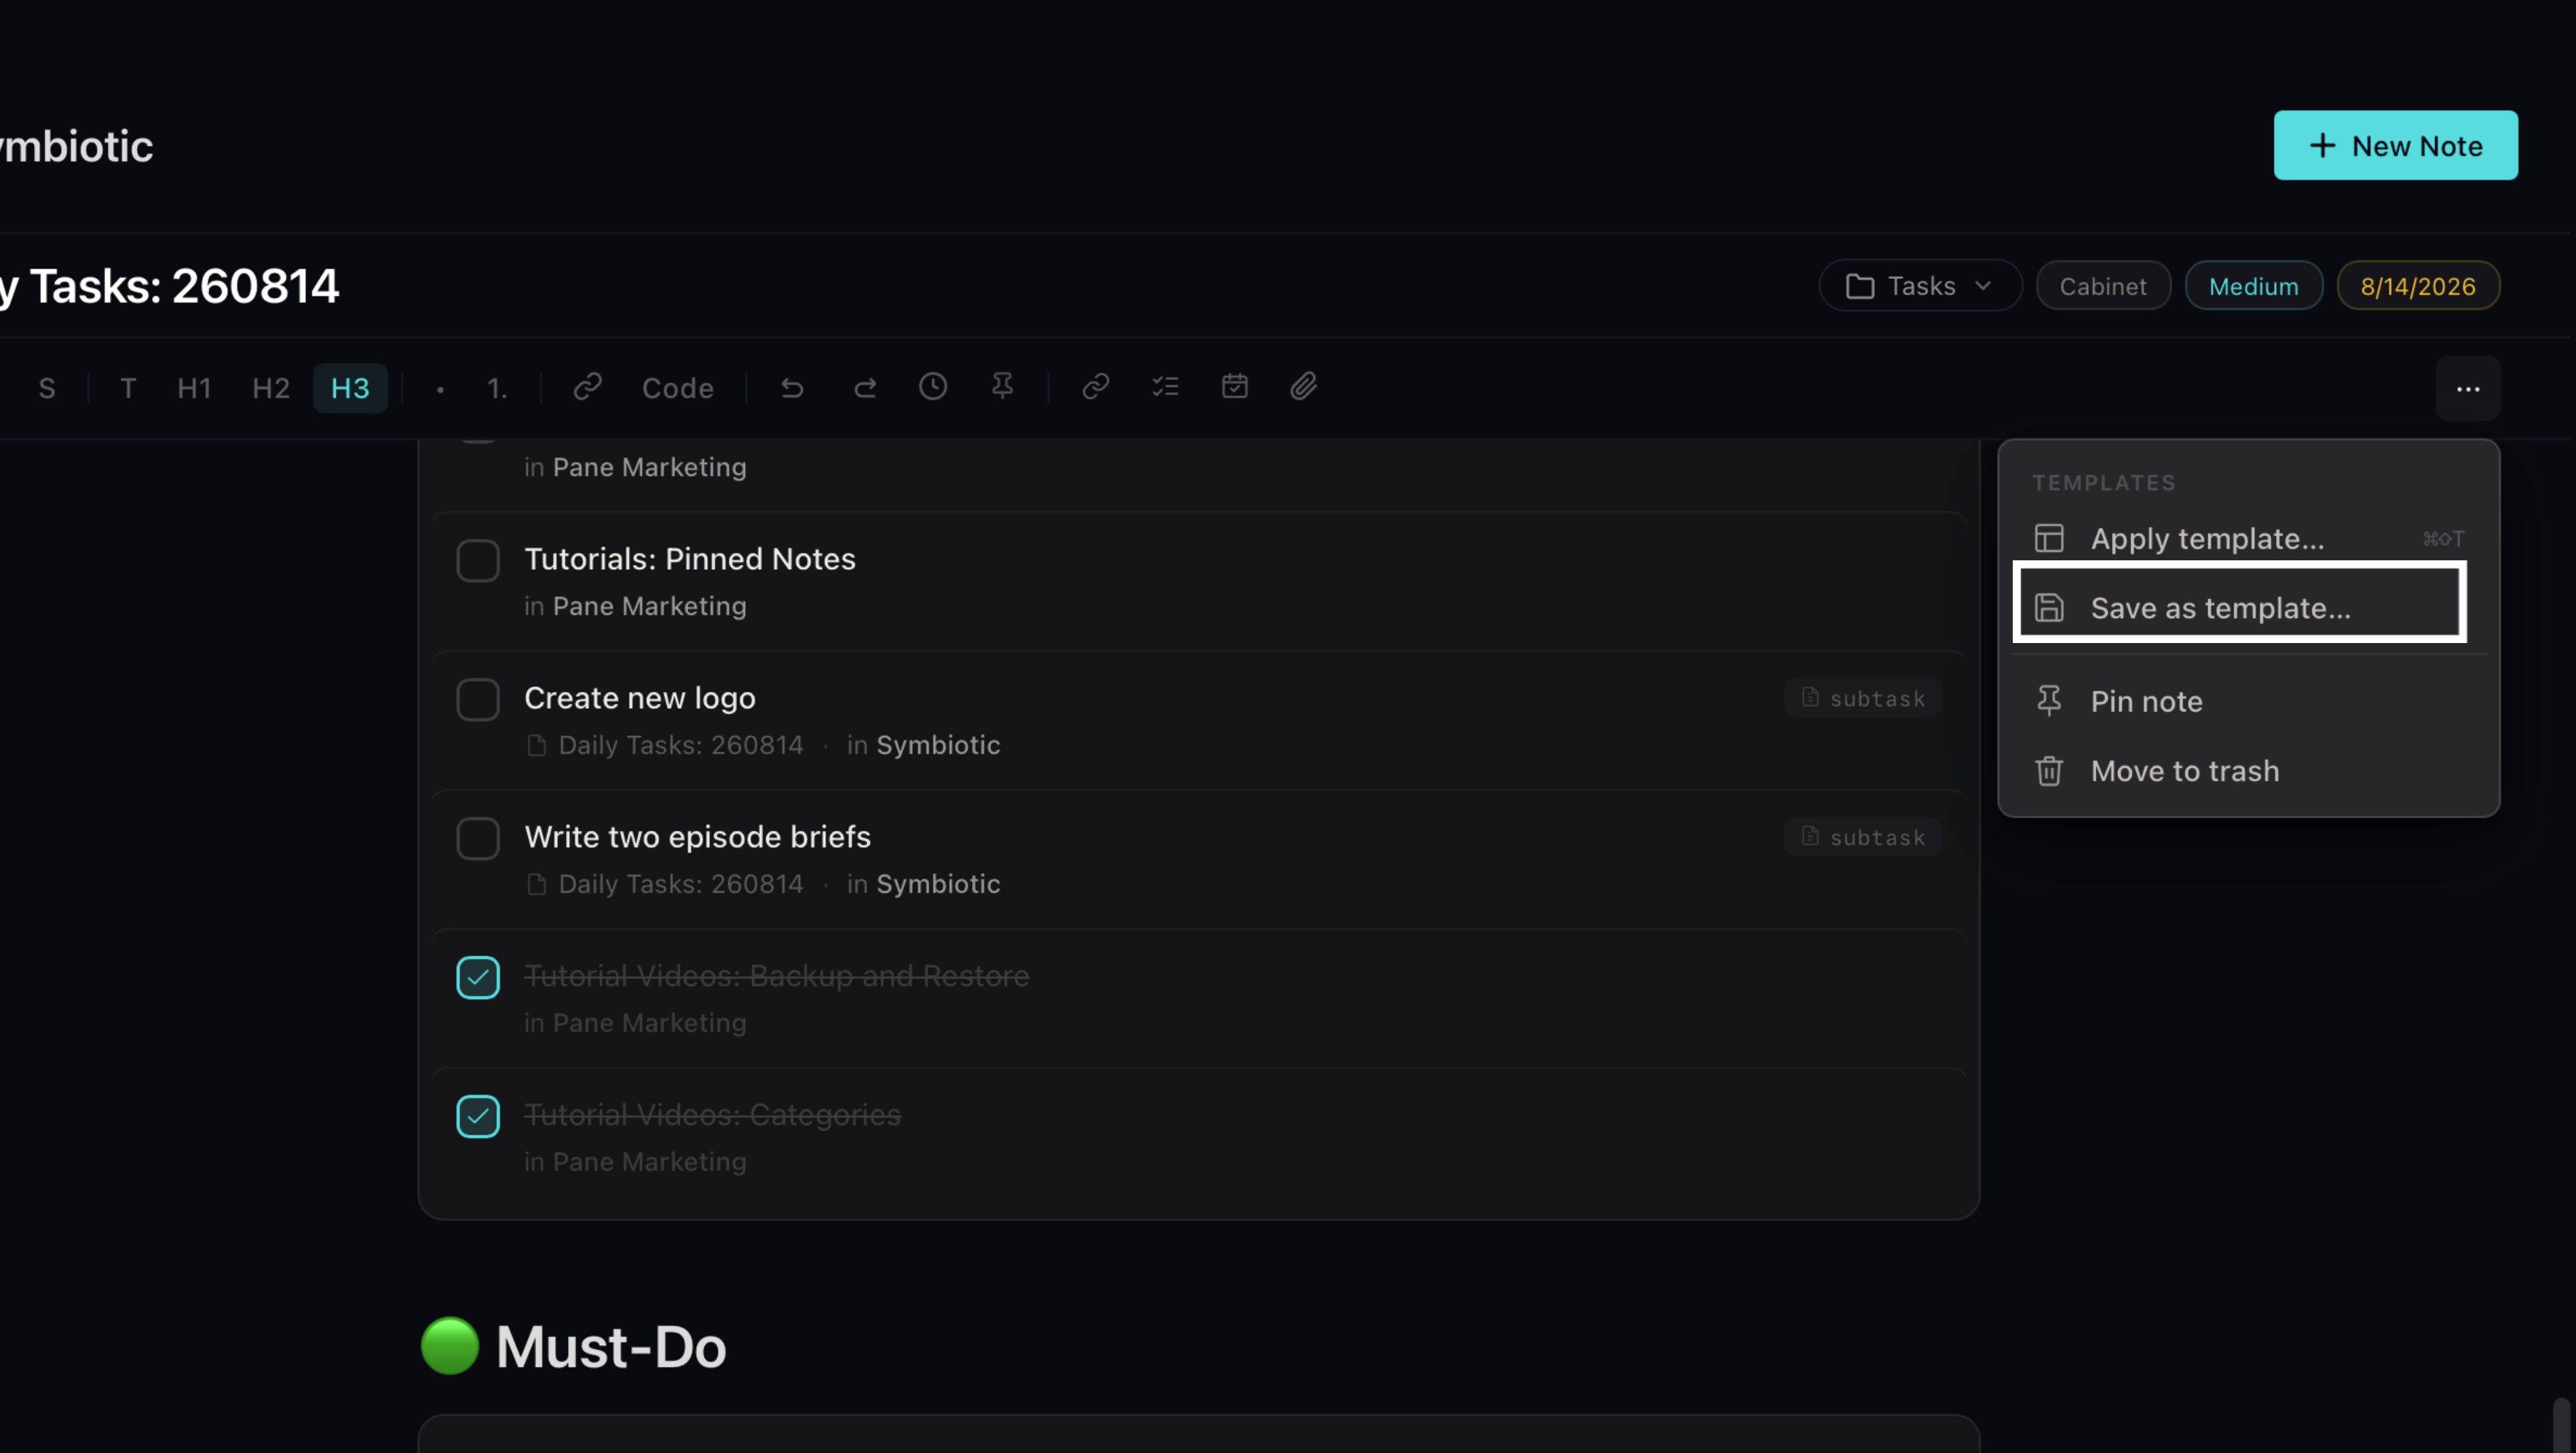Select Move to trash in the menu
Viewport: 2576px width, 1453px height.
2248,771
